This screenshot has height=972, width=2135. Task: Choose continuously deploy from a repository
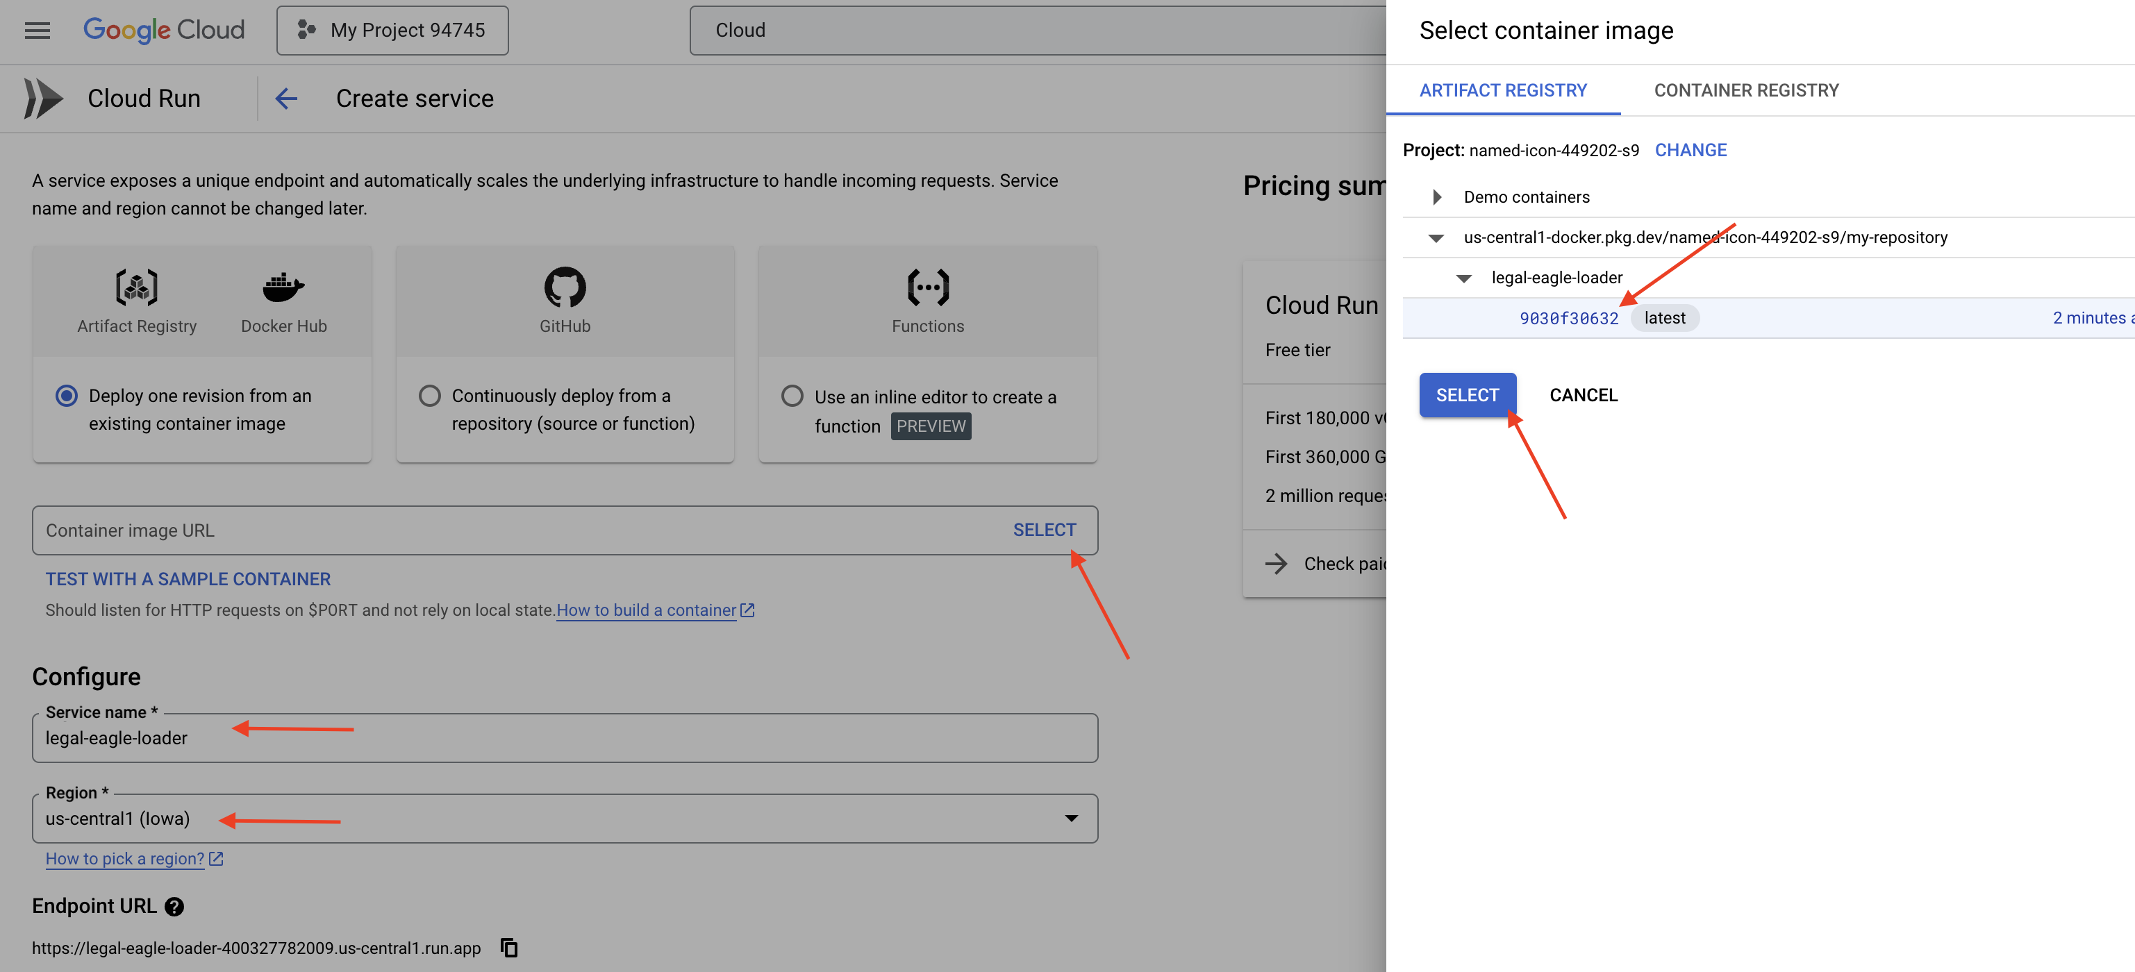[429, 396]
